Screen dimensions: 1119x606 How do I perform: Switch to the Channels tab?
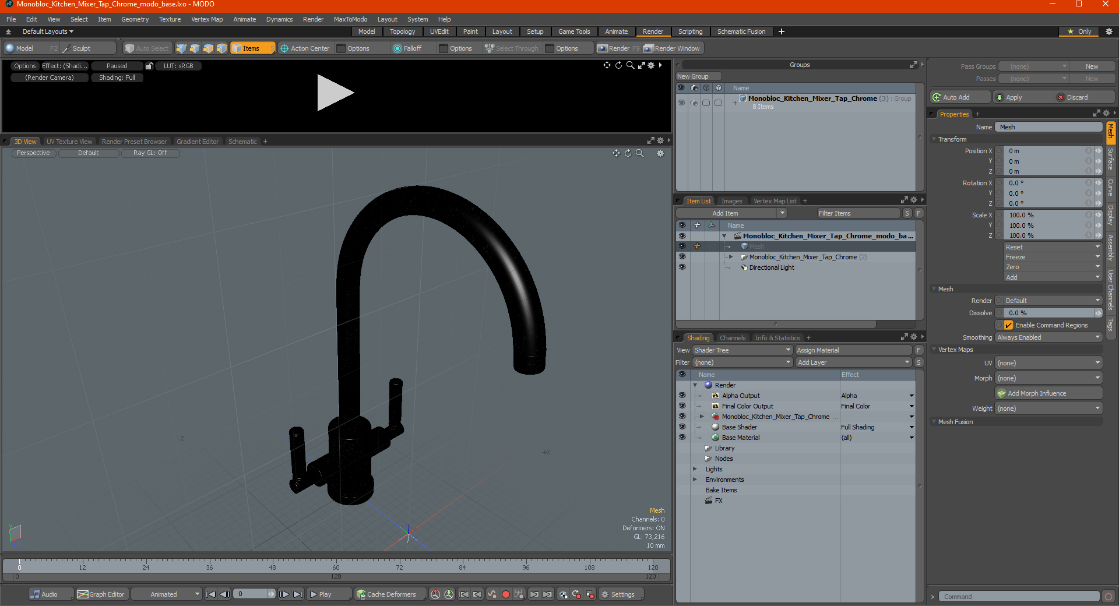coord(733,338)
